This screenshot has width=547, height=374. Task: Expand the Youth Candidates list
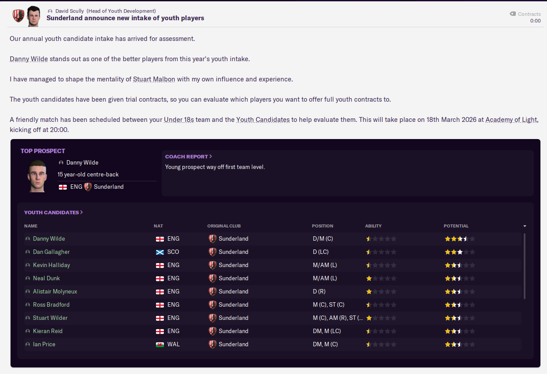[53, 212]
